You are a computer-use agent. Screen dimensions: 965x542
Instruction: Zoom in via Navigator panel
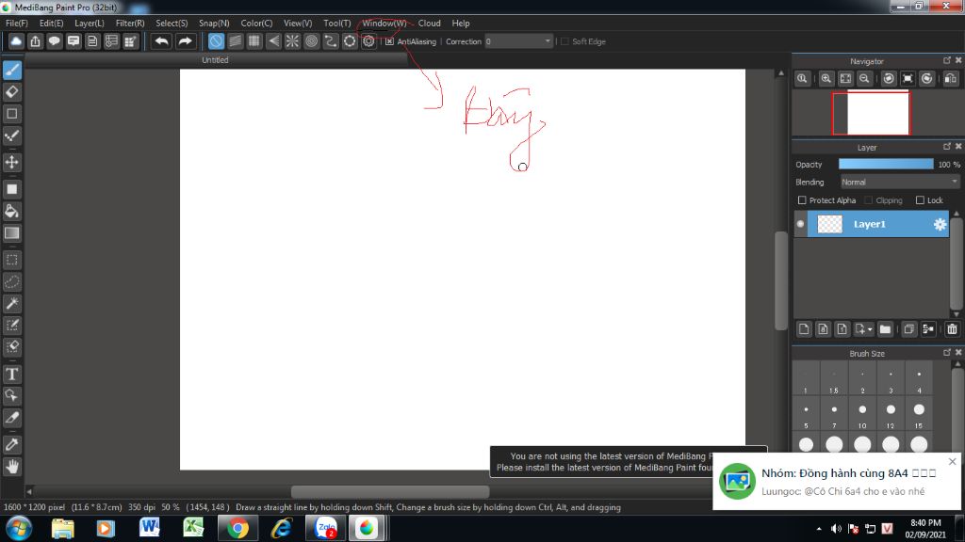826,79
